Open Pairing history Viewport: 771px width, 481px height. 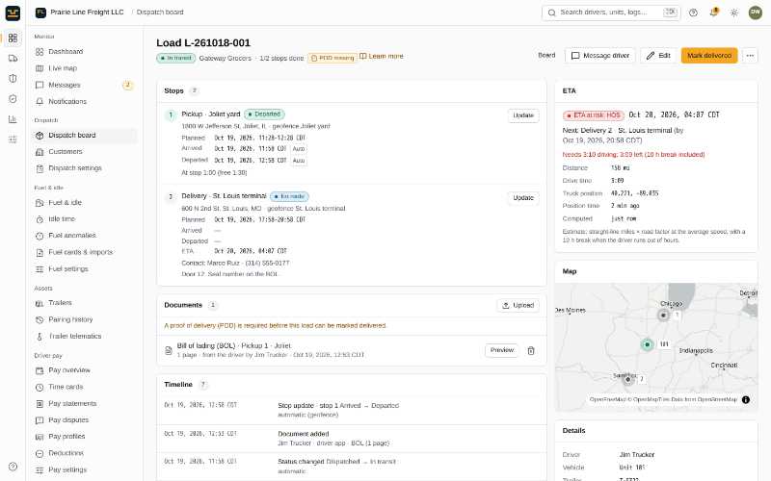[x=84, y=319]
